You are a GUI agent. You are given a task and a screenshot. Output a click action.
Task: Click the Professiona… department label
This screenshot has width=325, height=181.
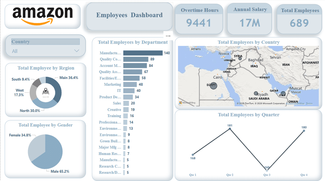[x=110, y=122]
